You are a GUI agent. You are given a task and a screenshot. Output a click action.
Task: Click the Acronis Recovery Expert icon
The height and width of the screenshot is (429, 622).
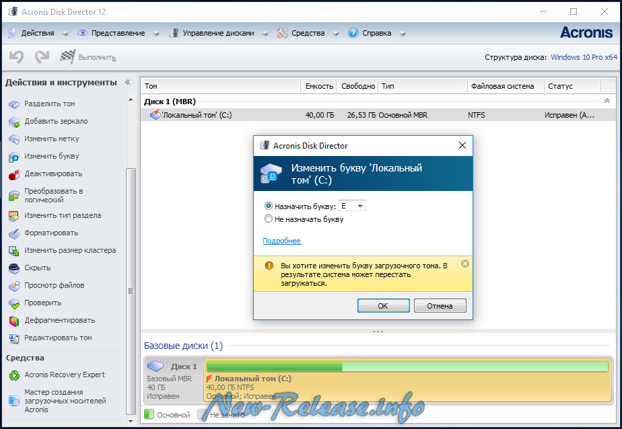point(14,375)
